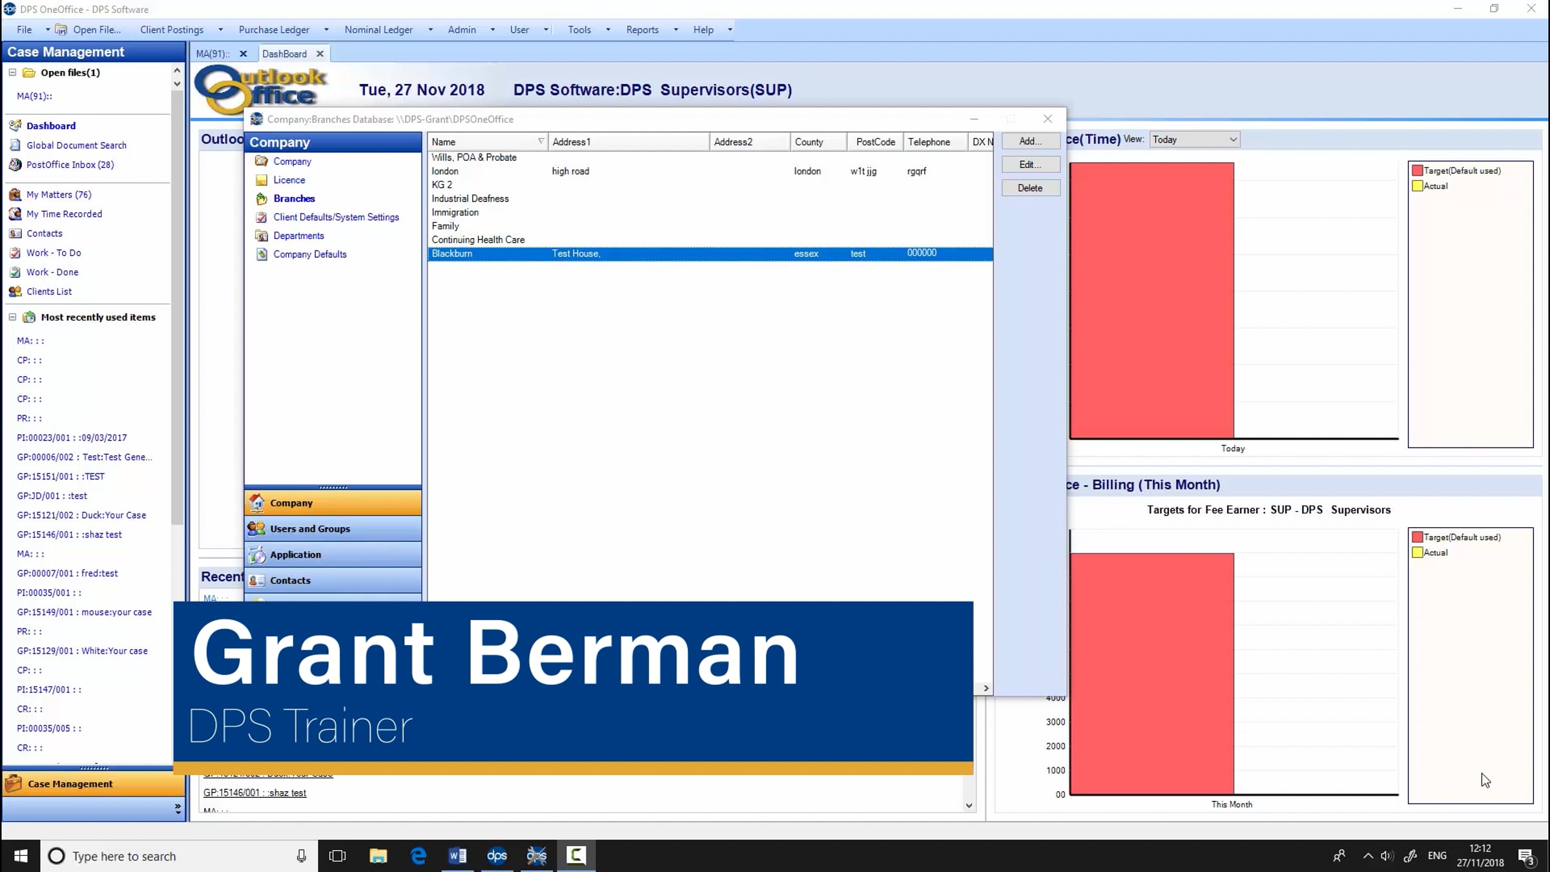
Task: Click the microphone icon in search box
Action: pos(302,856)
